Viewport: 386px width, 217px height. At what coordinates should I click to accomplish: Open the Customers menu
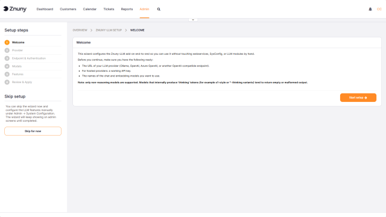(68, 9)
